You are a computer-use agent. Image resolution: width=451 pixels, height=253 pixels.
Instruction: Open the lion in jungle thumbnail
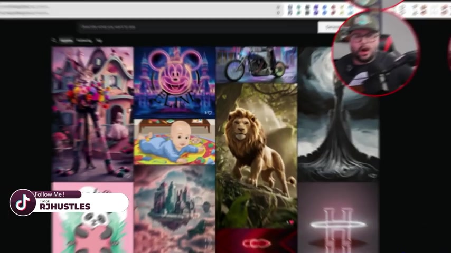(256, 155)
